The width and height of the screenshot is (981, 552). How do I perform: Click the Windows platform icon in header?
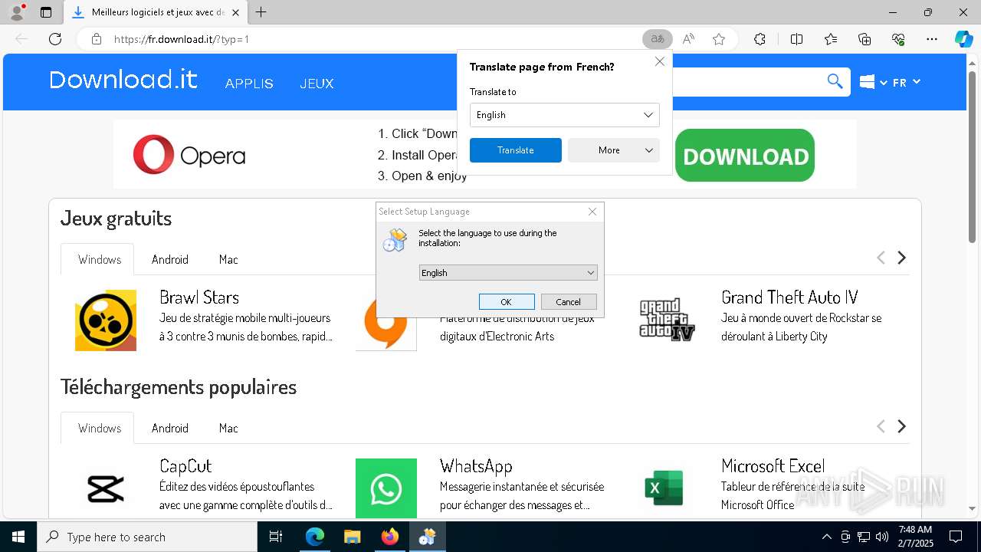868,82
